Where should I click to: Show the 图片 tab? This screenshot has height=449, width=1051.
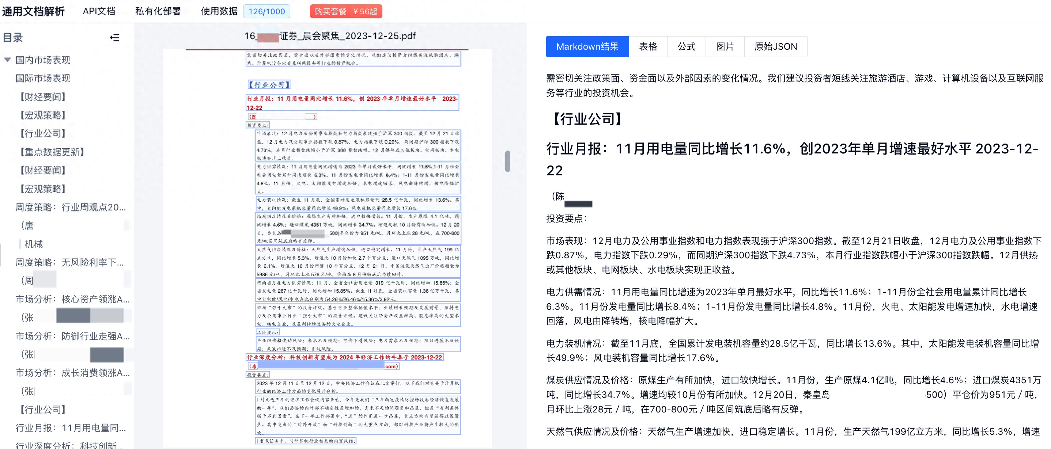pyautogui.click(x=725, y=46)
